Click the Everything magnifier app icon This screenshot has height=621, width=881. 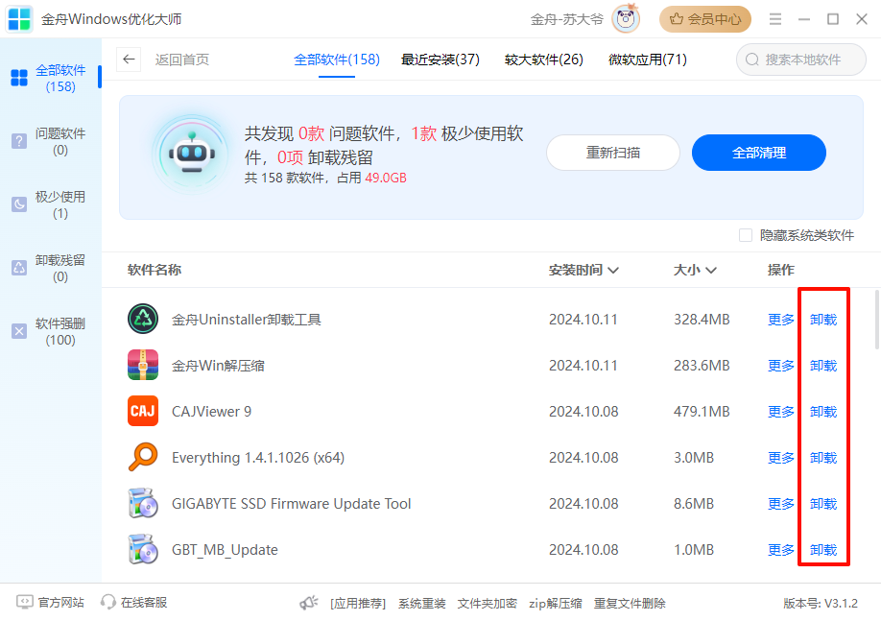pyautogui.click(x=143, y=457)
